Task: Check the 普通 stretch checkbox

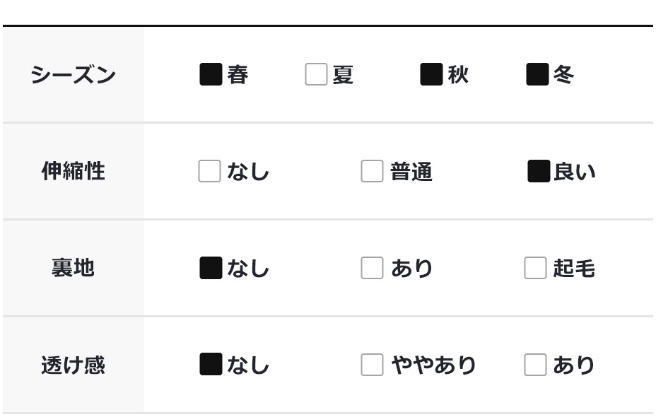Action: coord(372,171)
